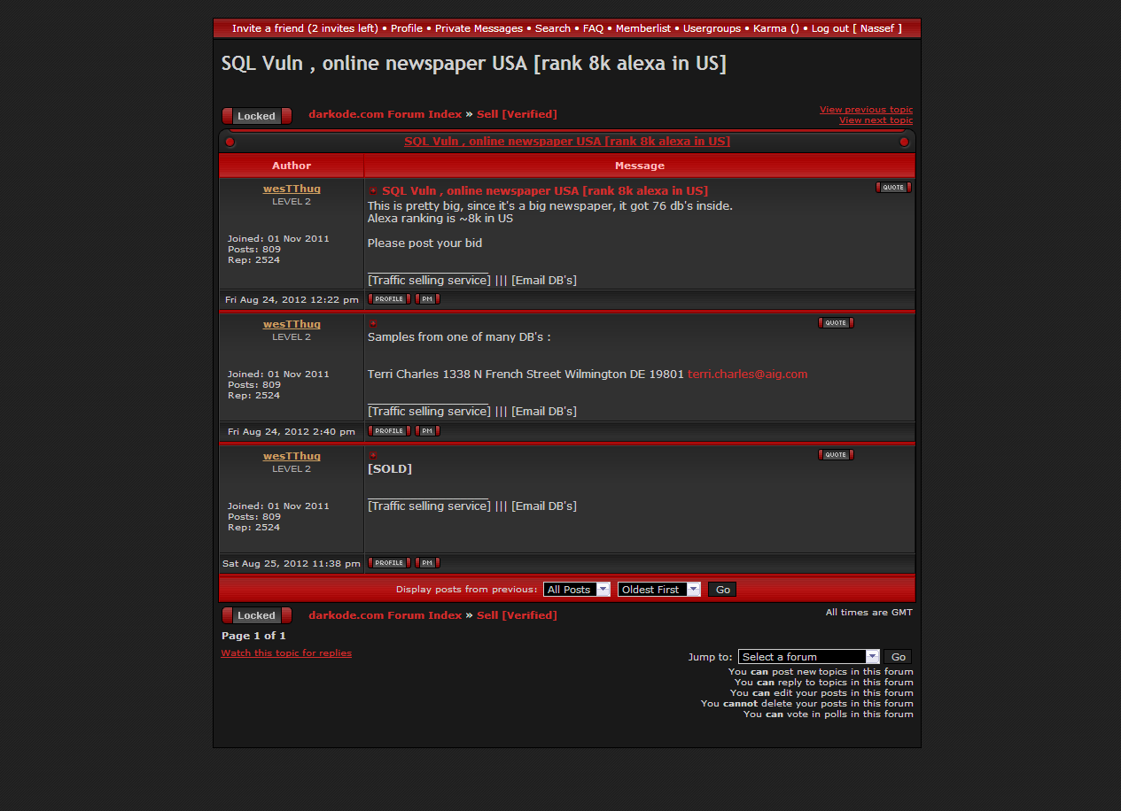1121x811 pixels.
Task: Open the Select a forum dropdown
Action: 808,657
